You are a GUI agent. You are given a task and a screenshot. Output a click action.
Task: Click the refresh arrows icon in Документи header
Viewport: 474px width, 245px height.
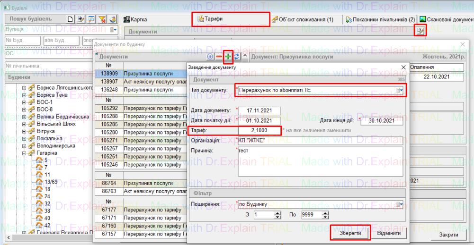236,57
